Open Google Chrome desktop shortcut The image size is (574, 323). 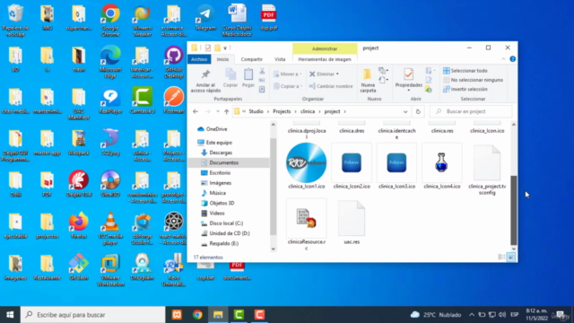110,20
